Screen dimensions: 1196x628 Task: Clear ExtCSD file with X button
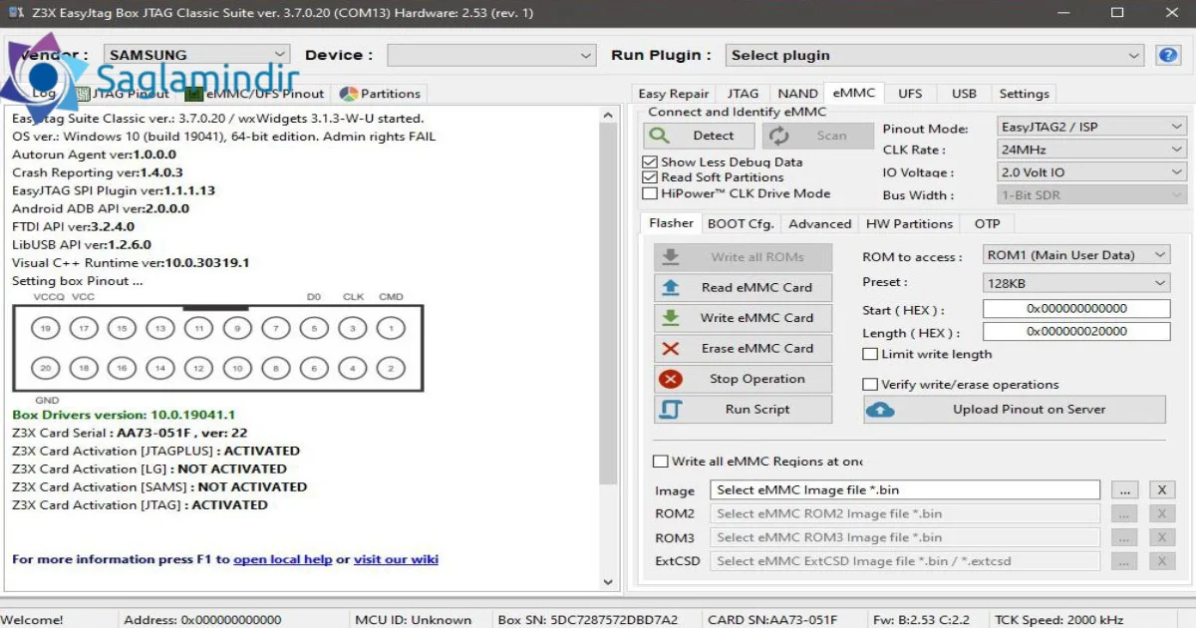click(1161, 561)
